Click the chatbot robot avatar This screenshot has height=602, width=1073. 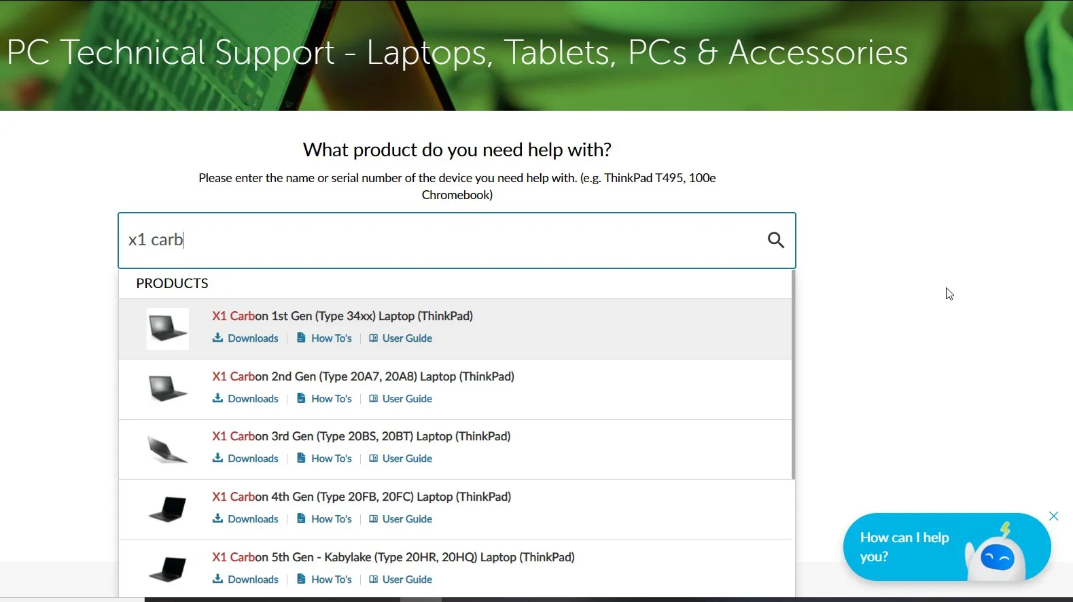click(996, 553)
